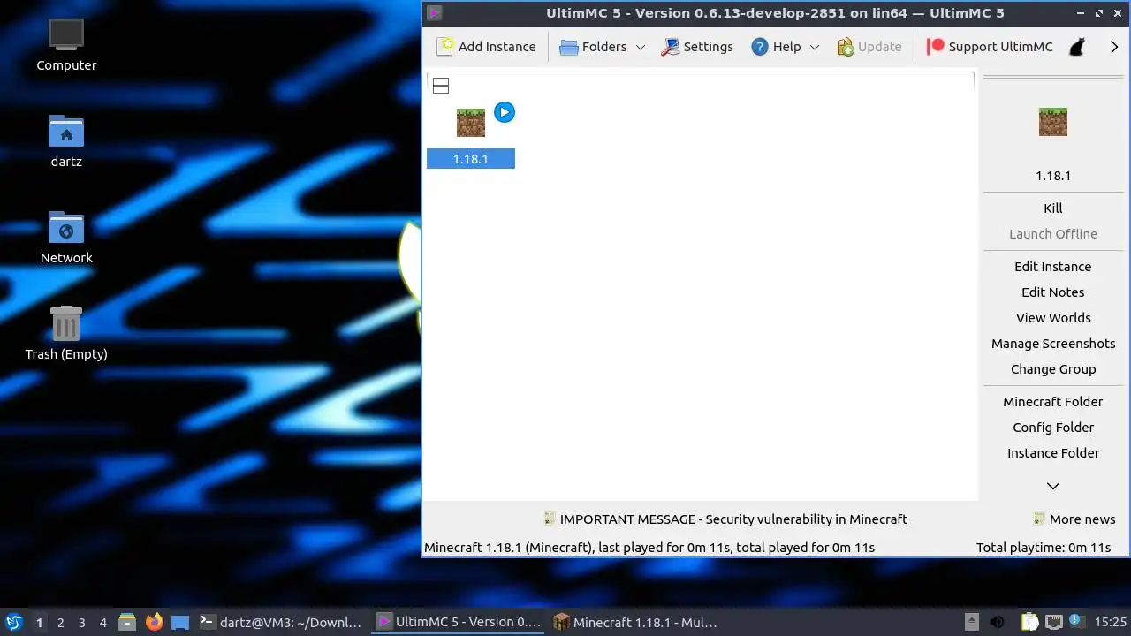Open the dartz home folder desktop icon

click(x=66, y=141)
